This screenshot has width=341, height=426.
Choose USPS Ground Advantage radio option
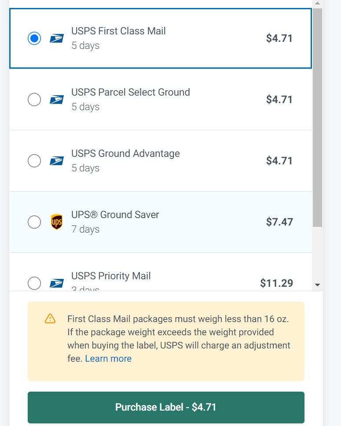[34, 161]
